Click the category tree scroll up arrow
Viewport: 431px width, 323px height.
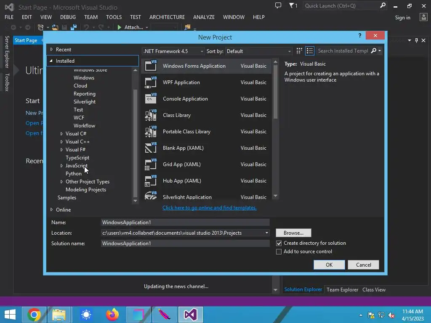tap(135, 70)
